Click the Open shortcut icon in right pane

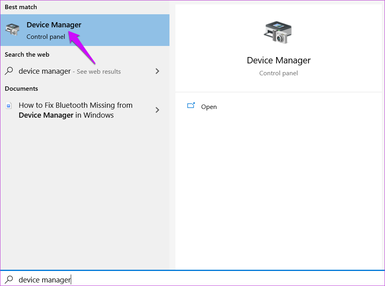click(x=191, y=106)
